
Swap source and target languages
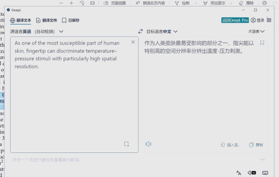pos(140,32)
